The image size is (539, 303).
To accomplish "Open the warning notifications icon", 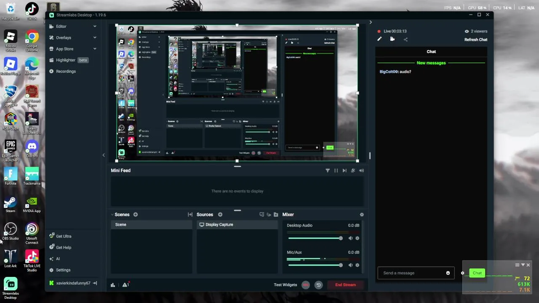I will tap(125, 285).
